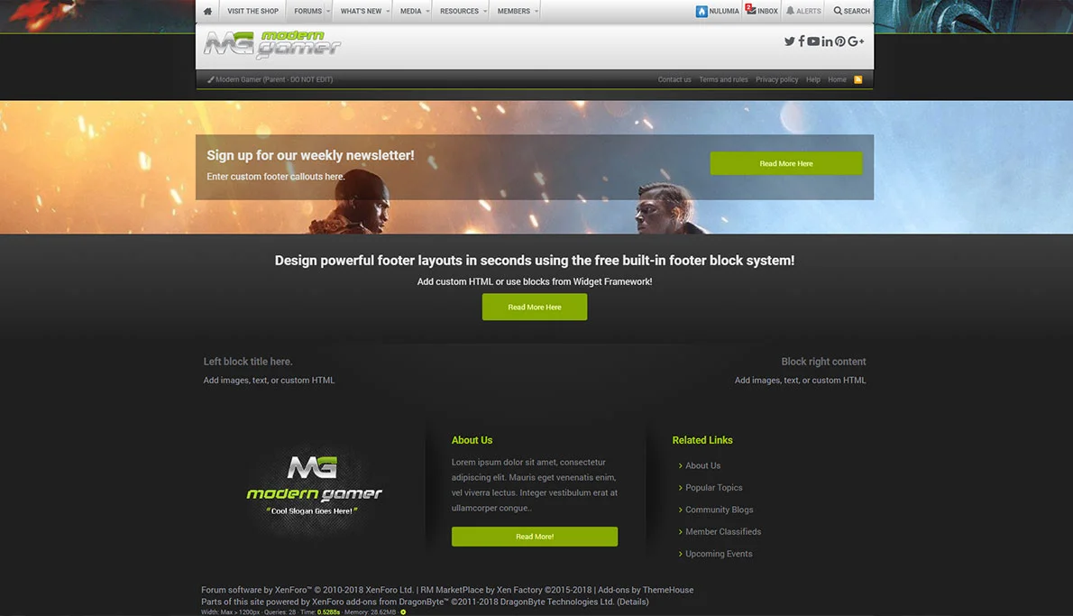Expand the What's New dropdown arrow
The height and width of the screenshot is (616, 1073).
[389, 12]
